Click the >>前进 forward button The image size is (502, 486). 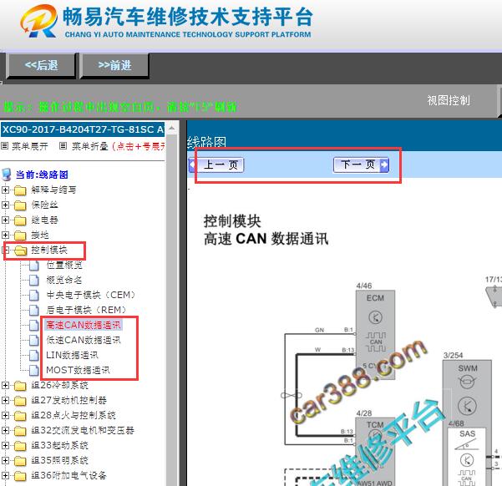coord(114,65)
